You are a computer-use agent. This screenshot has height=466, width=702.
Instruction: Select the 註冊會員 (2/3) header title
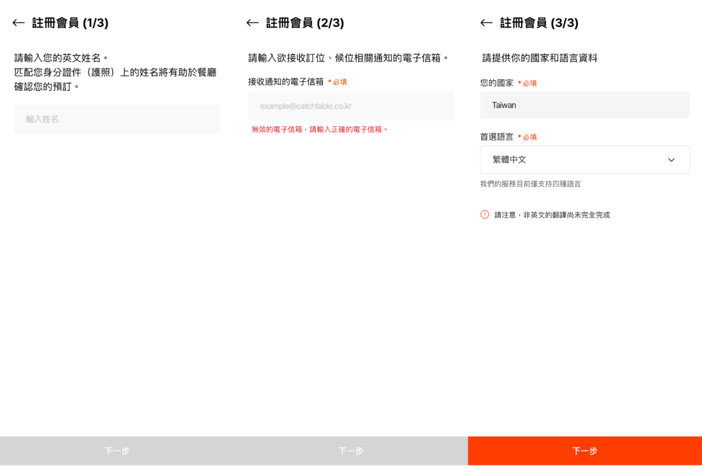click(x=305, y=23)
